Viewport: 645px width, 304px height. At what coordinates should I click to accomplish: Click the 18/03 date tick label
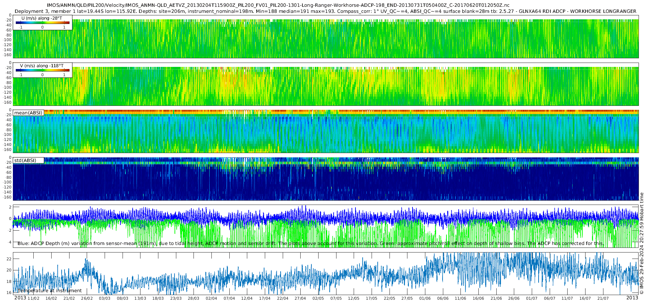158,298
